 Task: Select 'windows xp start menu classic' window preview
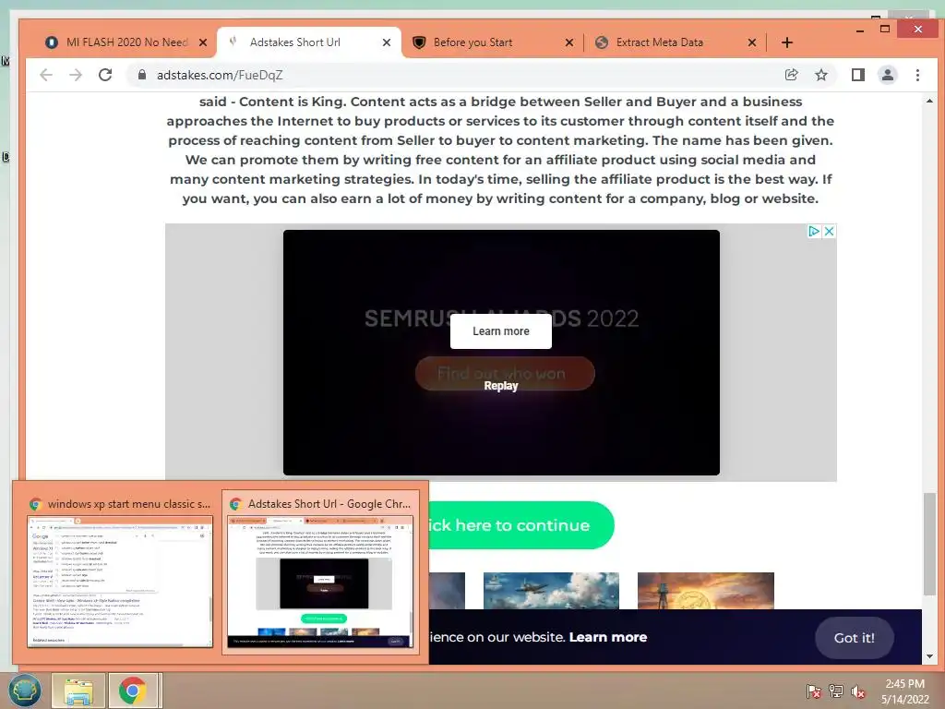pos(120,572)
